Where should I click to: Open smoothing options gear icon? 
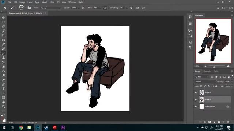click(x=131, y=8)
